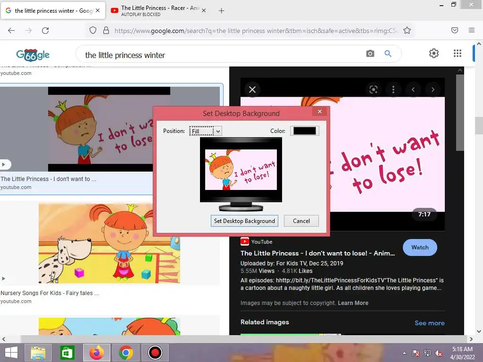This screenshot has height=362, width=483.
Task: Open the Google apps grid
Action: click(458, 53)
